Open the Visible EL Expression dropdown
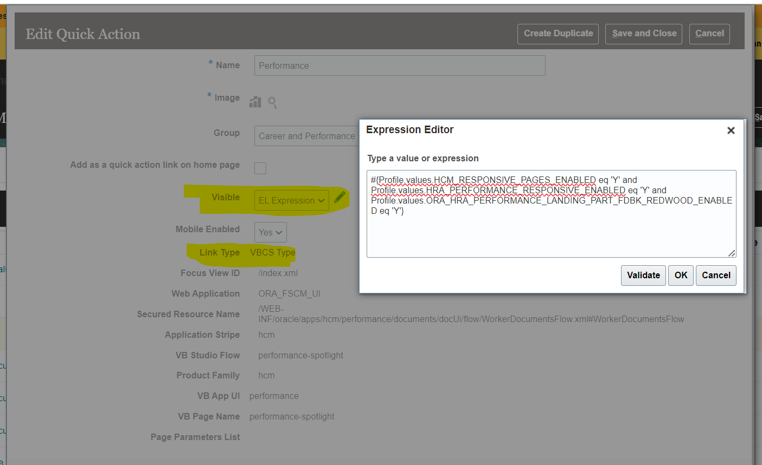This screenshot has width=762, height=465. (291, 200)
